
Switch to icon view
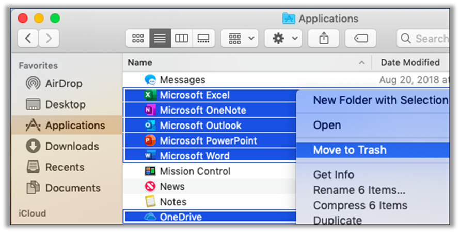[x=138, y=38]
